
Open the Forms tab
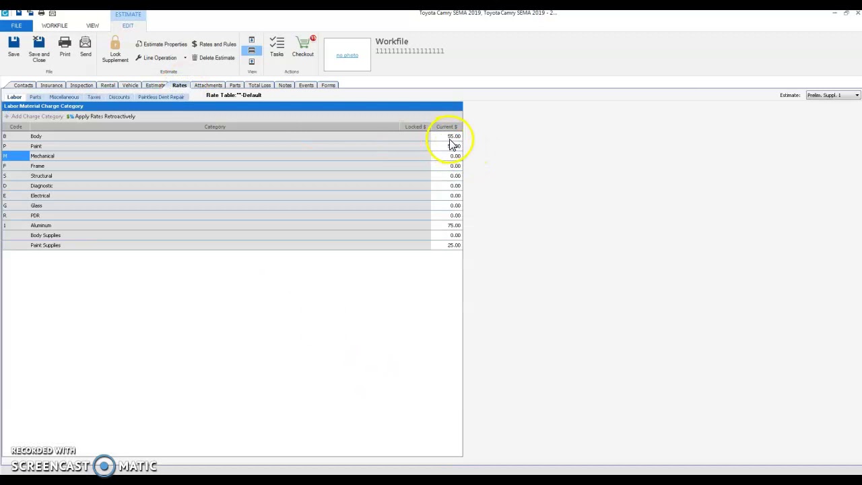tap(328, 86)
